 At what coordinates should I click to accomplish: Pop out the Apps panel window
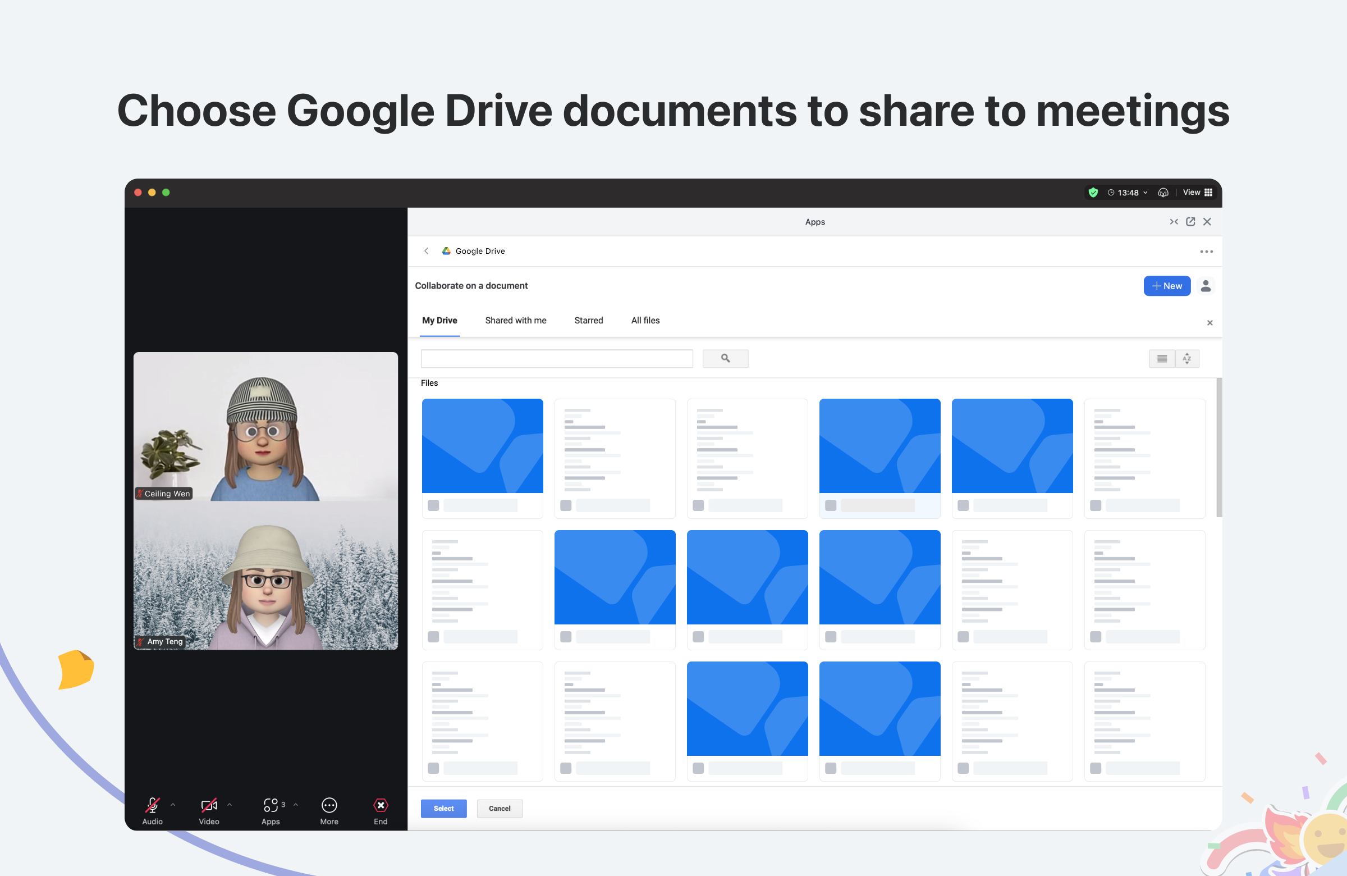pos(1190,222)
